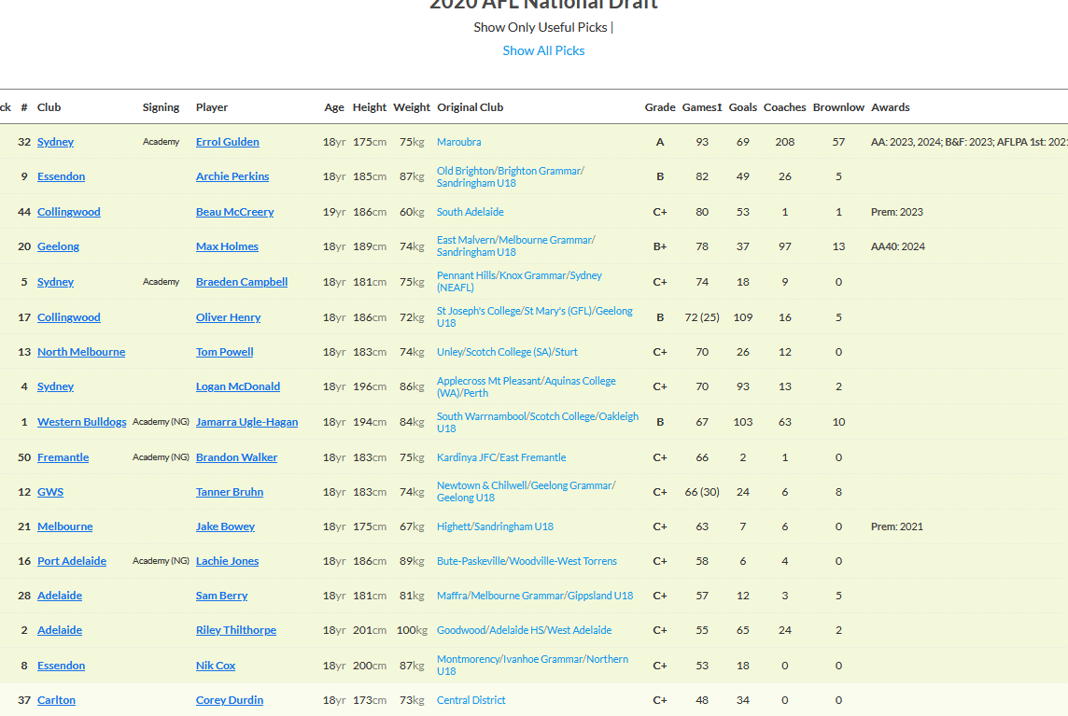The height and width of the screenshot is (716, 1068).
Task: Open the Carlton club link
Action: point(56,700)
